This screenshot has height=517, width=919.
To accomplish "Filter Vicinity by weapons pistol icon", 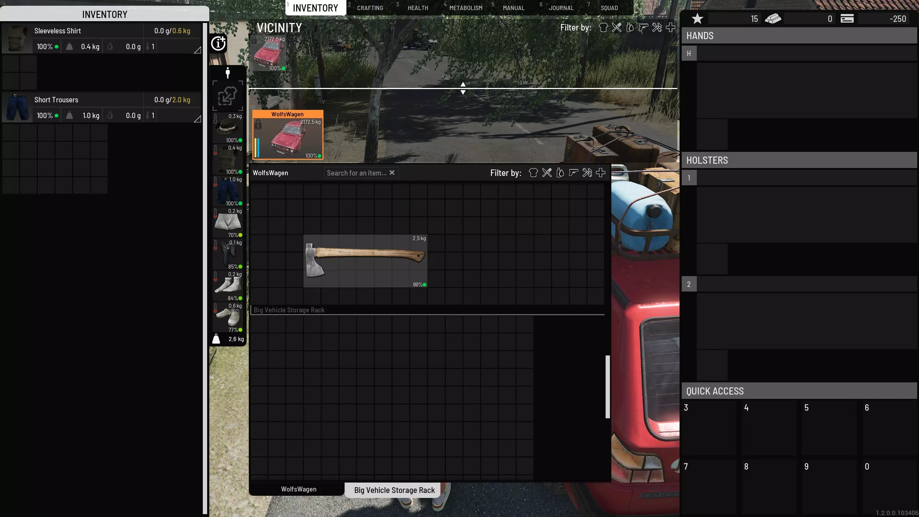I will pos(643,28).
